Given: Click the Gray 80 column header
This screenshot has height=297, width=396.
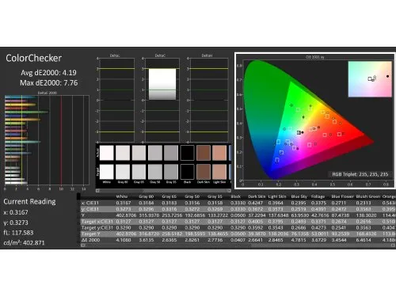Looking at the screenshot, I should pyautogui.click(x=147, y=196).
